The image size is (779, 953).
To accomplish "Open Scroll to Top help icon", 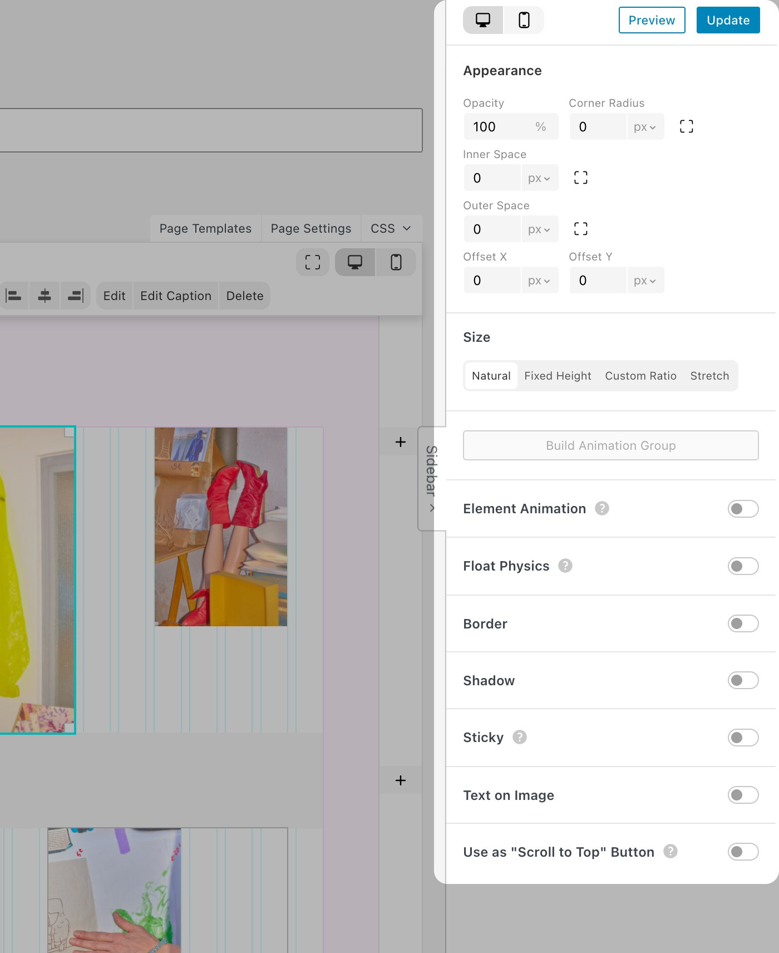I will click(670, 851).
